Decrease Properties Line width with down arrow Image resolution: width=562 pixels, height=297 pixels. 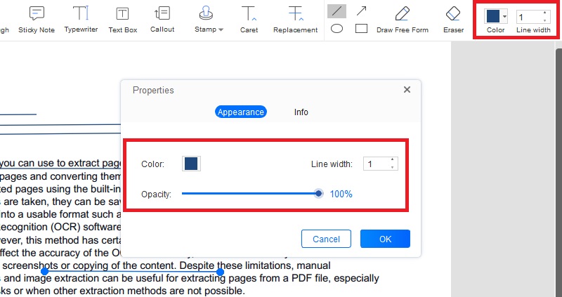(393, 167)
